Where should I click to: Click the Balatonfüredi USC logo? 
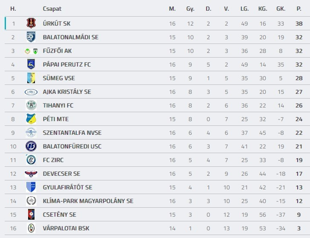(31, 146)
